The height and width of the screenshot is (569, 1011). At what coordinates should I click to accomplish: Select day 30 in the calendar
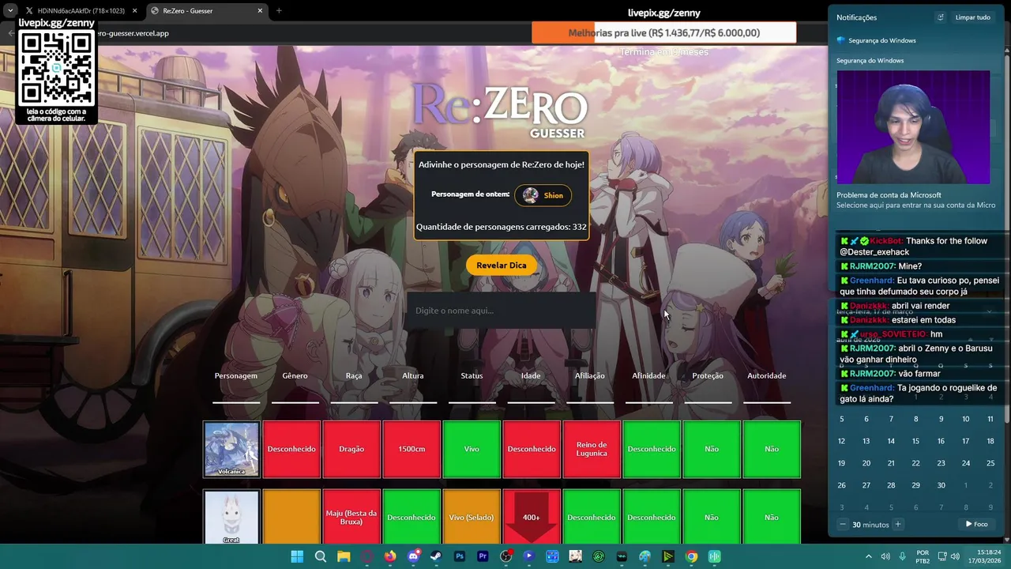(x=941, y=485)
